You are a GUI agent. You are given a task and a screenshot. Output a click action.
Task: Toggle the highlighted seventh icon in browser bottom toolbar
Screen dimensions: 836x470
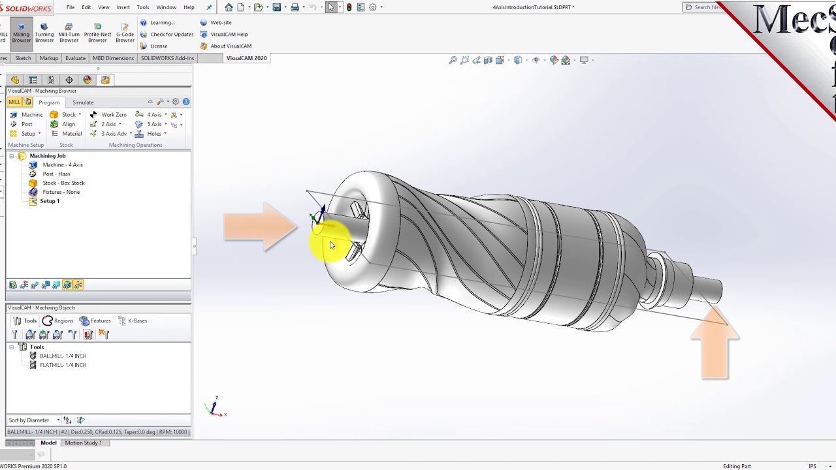[x=78, y=285]
